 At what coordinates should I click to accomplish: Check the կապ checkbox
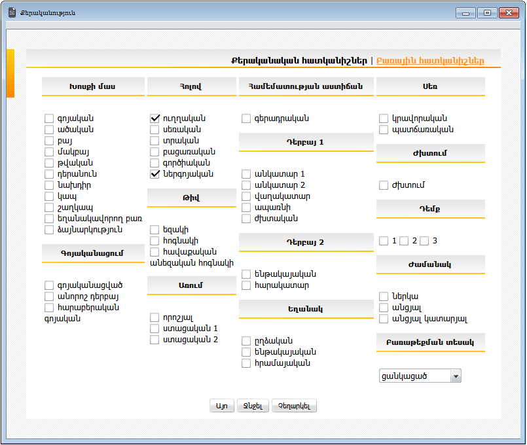pyautogui.click(x=49, y=196)
